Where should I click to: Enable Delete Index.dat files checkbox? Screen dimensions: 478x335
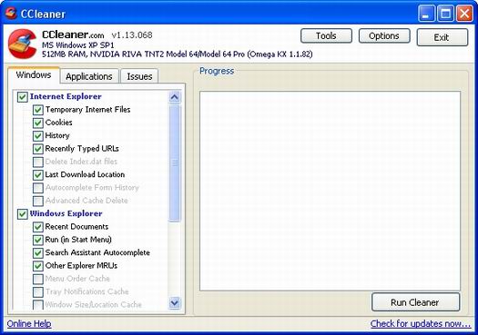coord(38,162)
